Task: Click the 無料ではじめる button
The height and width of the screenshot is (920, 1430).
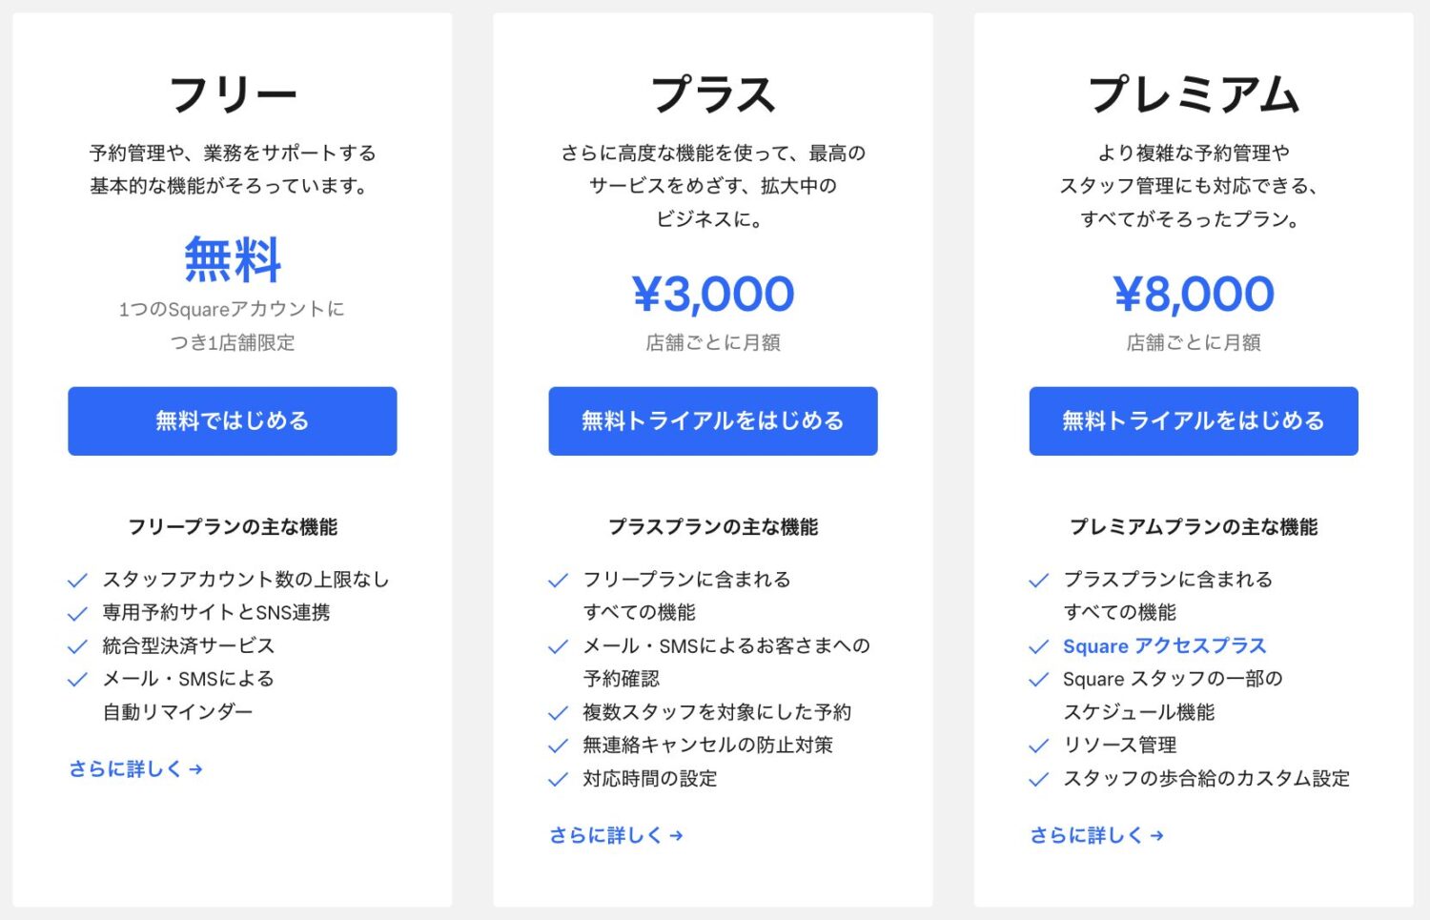Action: point(232,420)
